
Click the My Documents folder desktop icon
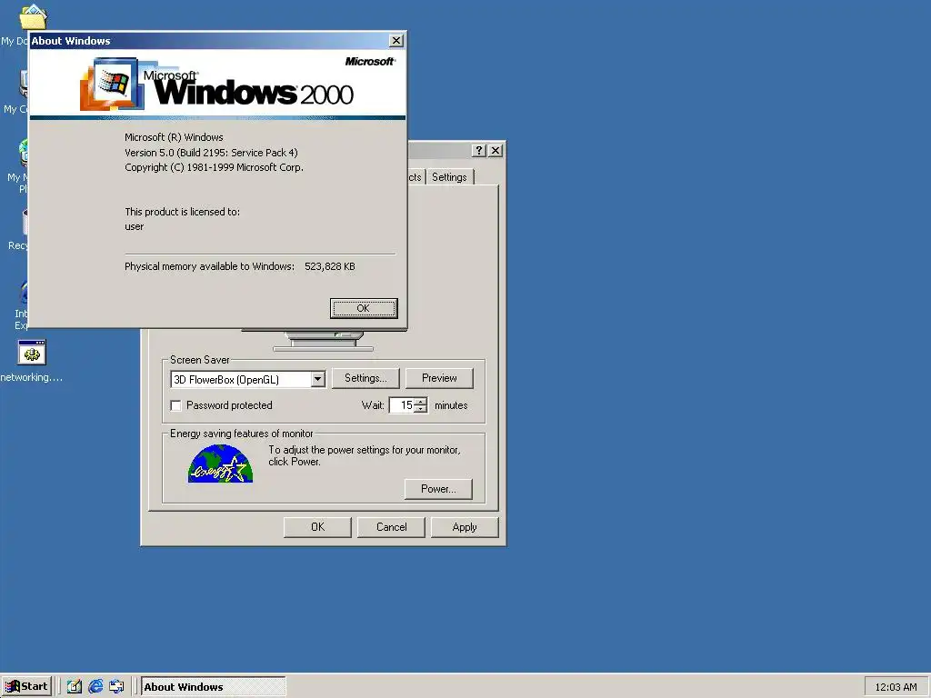[33, 16]
